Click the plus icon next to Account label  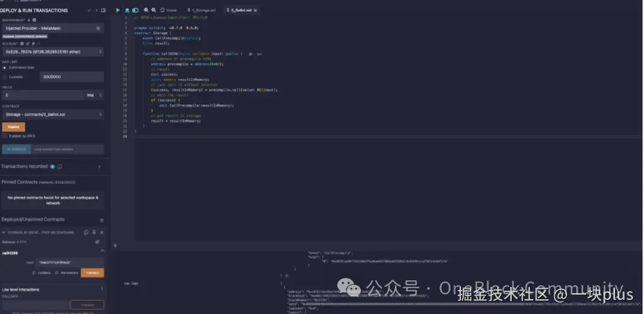tap(23, 44)
